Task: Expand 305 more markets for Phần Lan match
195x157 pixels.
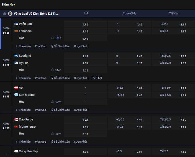Action: [58, 38]
